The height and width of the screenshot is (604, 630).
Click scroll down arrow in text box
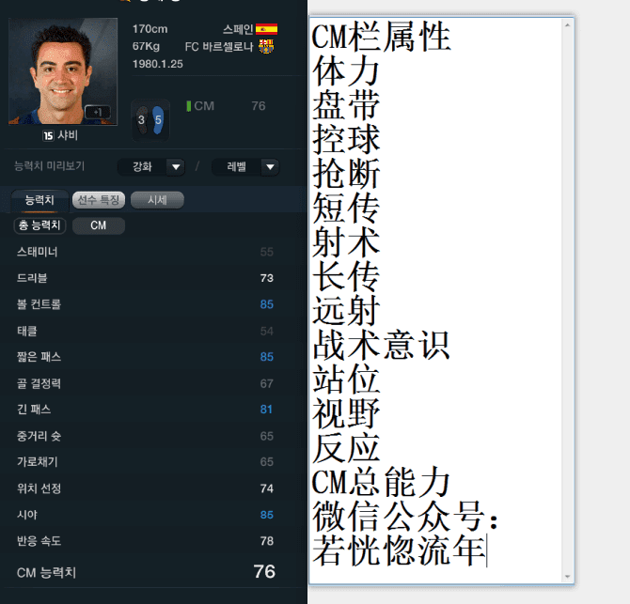pos(567,577)
